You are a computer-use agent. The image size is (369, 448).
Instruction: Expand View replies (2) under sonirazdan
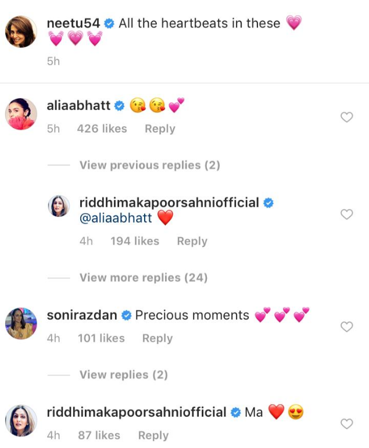123,375
